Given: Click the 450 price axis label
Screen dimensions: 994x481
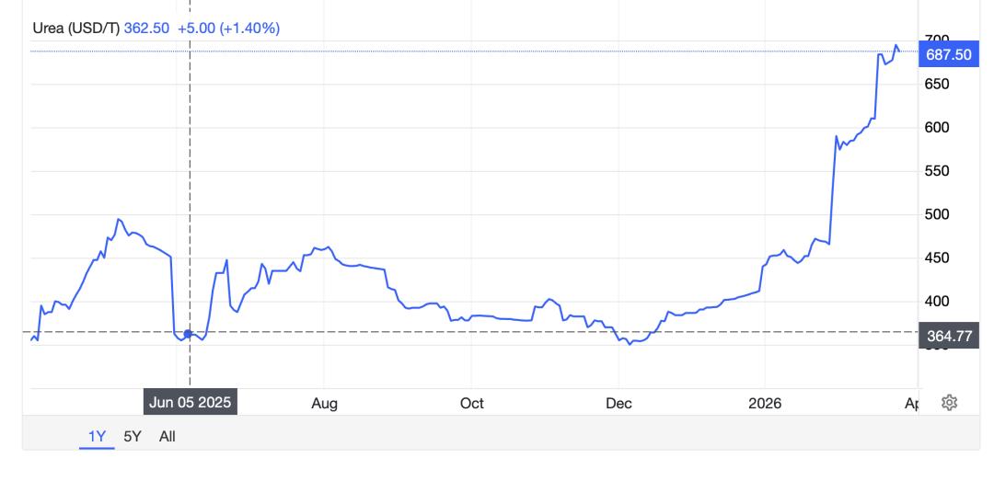Looking at the screenshot, I should [936, 258].
